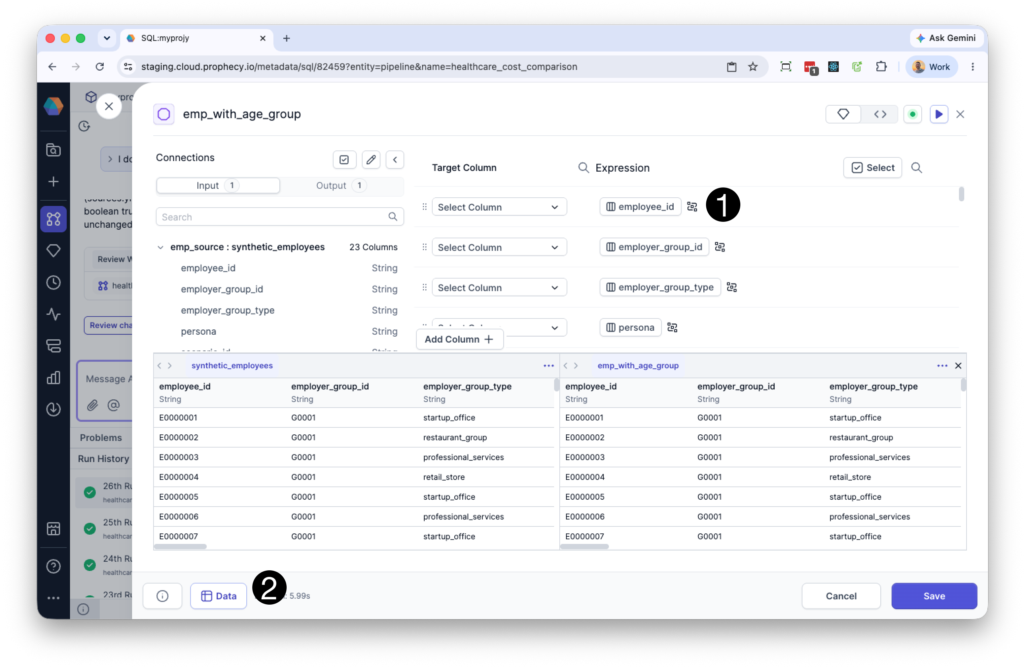Click the Connections search field

pyautogui.click(x=279, y=217)
